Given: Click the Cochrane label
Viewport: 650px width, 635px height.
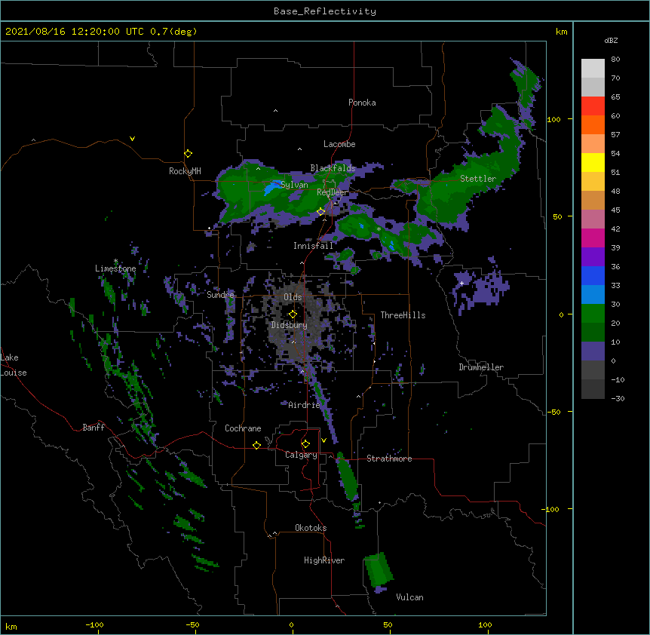Looking at the screenshot, I should pyautogui.click(x=243, y=428).
